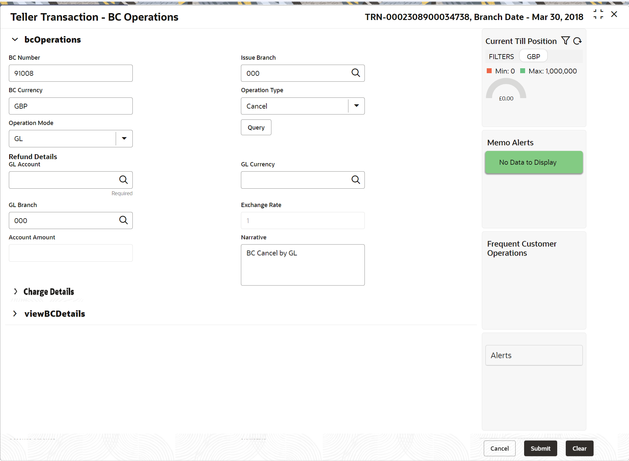Collapse the bcOperations section
629x461 pixels.
point(15,40)
